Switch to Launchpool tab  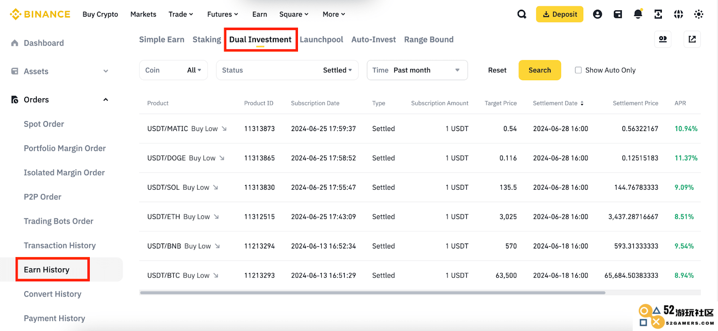(x=321, y=39)
